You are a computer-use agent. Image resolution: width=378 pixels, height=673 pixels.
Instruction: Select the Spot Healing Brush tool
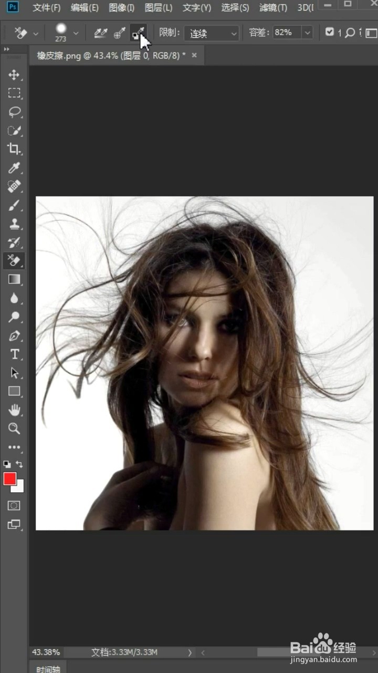pos(14,187)
